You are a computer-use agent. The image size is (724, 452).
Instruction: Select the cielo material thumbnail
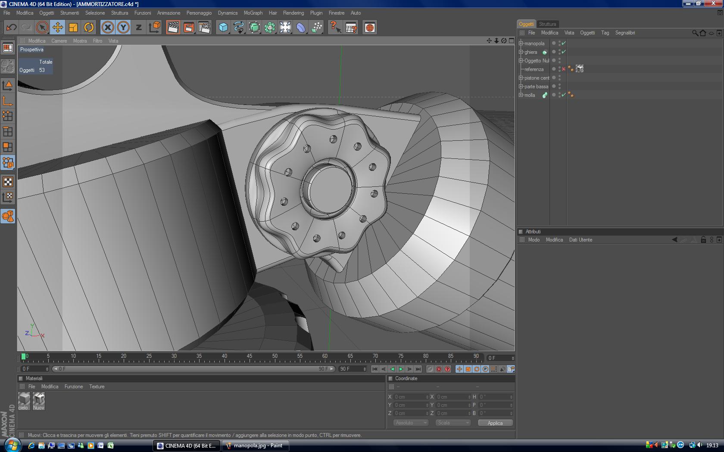[x=24, y=400]
